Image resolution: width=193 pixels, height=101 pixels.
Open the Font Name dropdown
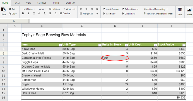[x=29, y=9]
